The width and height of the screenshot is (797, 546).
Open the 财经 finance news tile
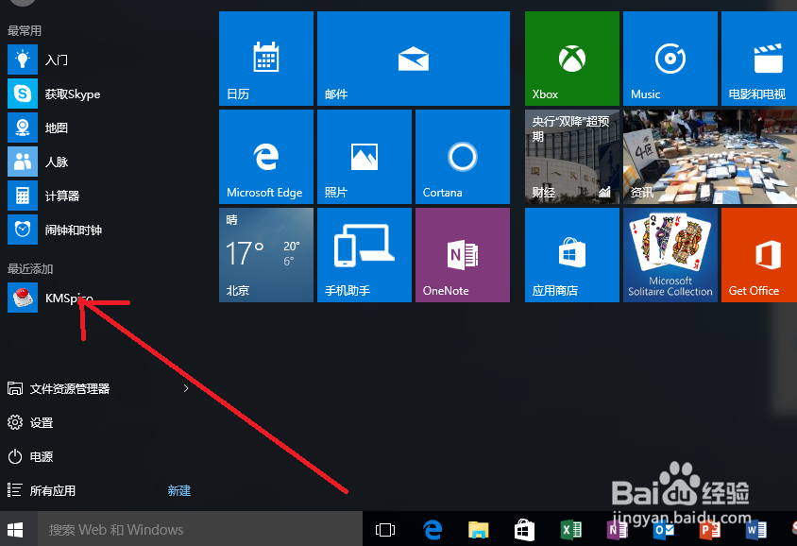click(572, 157)
